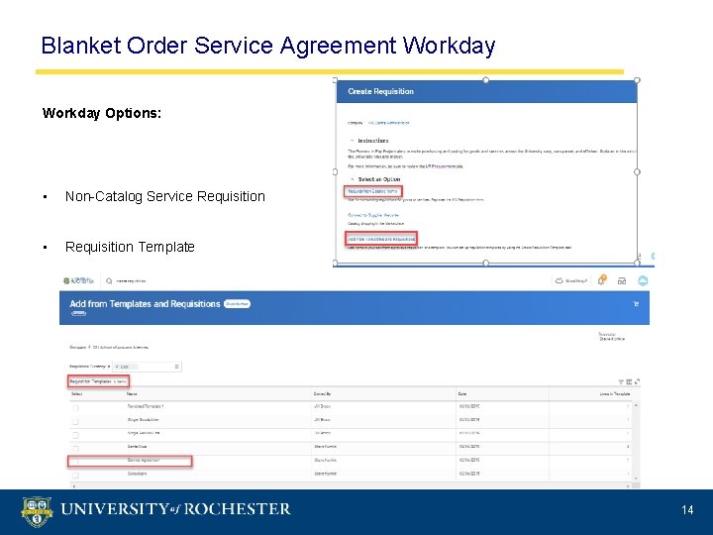Tick the checkbox for Template 1 row
Screen dimensions: 713x535
(x=75, y=408)
